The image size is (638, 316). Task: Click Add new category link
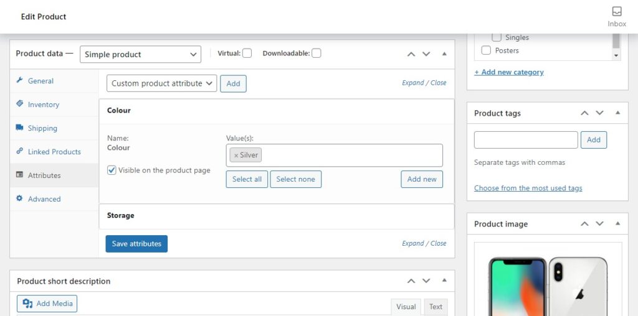(509, 72)
